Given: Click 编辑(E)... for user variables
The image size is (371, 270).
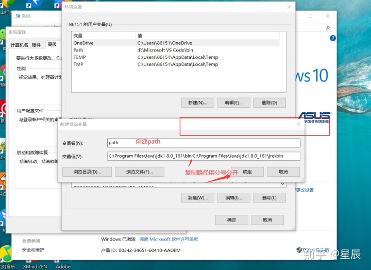Looking at the screenshot, I should 234,103.
